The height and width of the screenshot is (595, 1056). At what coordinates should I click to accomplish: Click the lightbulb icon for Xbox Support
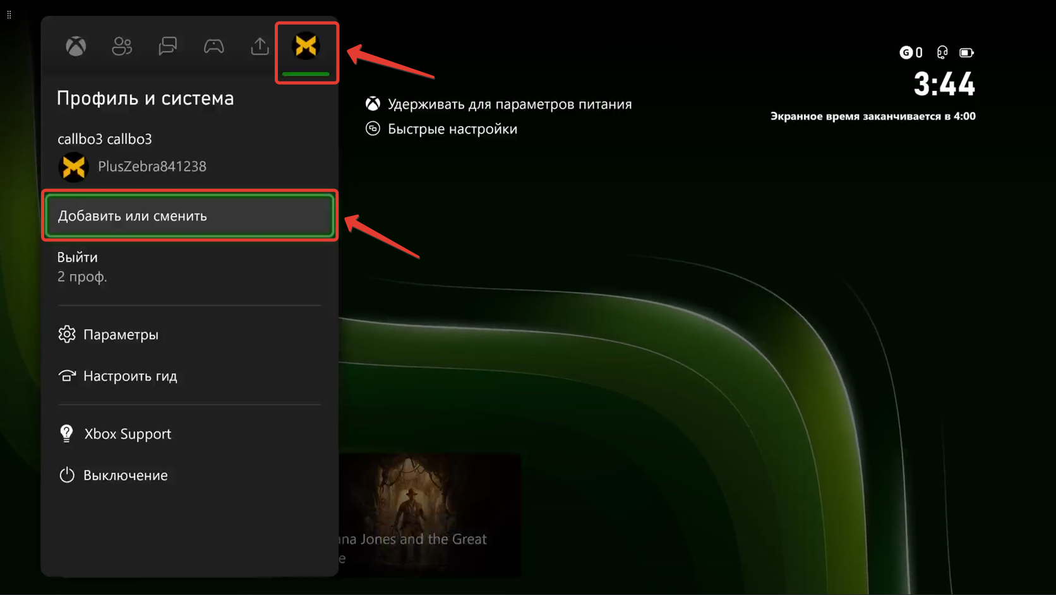tap(66, 433)
